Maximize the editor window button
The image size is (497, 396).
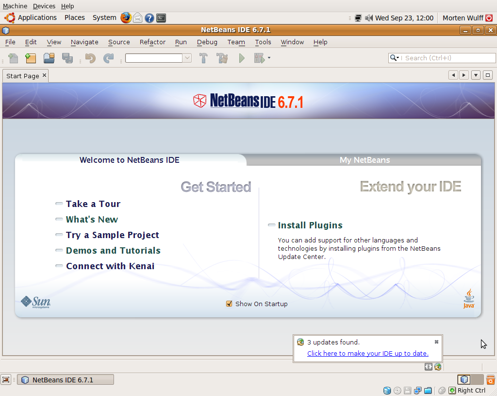click(x=488, y=75)
